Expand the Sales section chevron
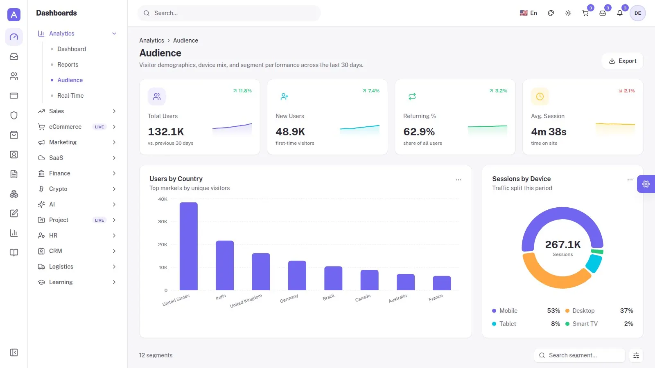Viewport: 655px width, 368px height. point(114,111)
